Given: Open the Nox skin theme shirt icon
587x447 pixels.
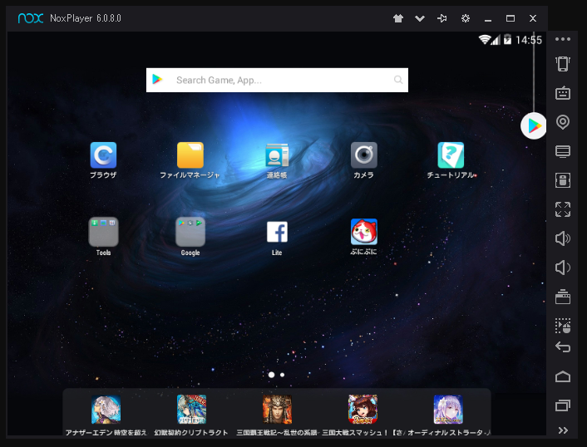Looking at the screenshot, I should tap(398, 18).
